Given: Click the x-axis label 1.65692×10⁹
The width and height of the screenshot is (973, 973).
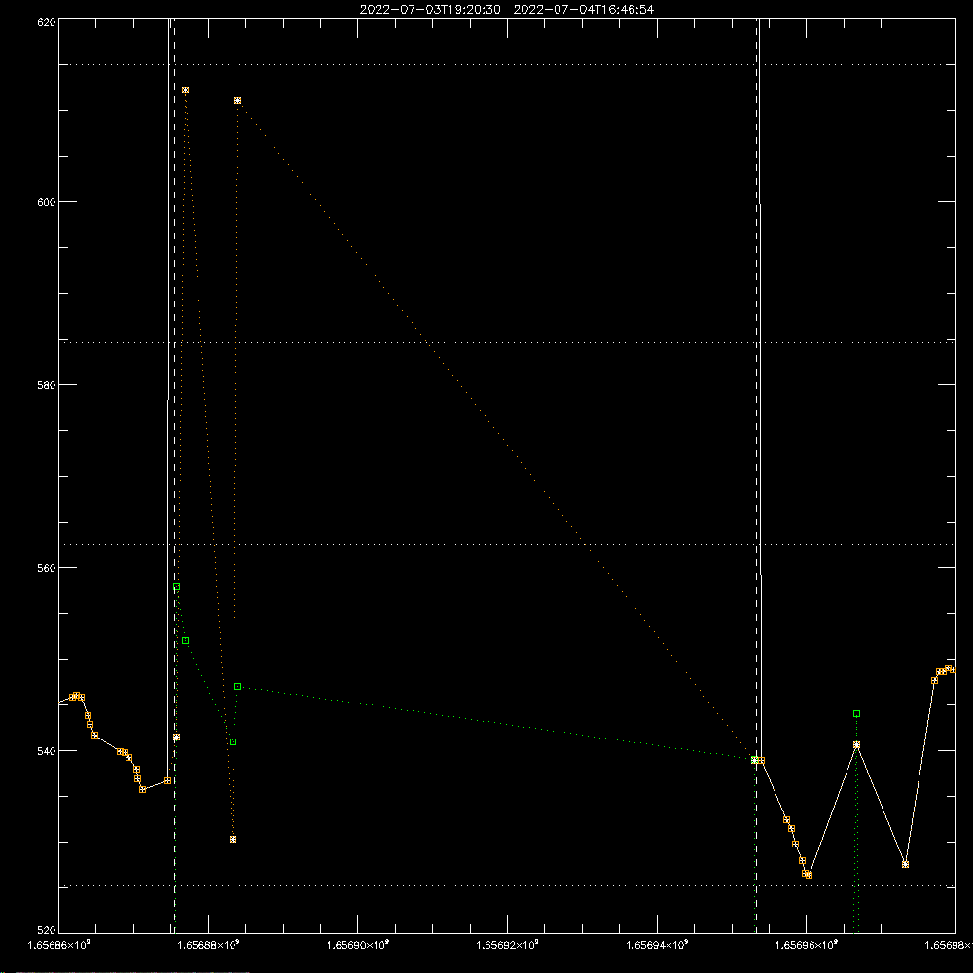Looking at the screenshot, I should [x=508, y=945].
